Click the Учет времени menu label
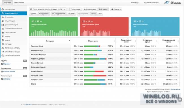Viewport: 184px width, 108px height. 10,9
